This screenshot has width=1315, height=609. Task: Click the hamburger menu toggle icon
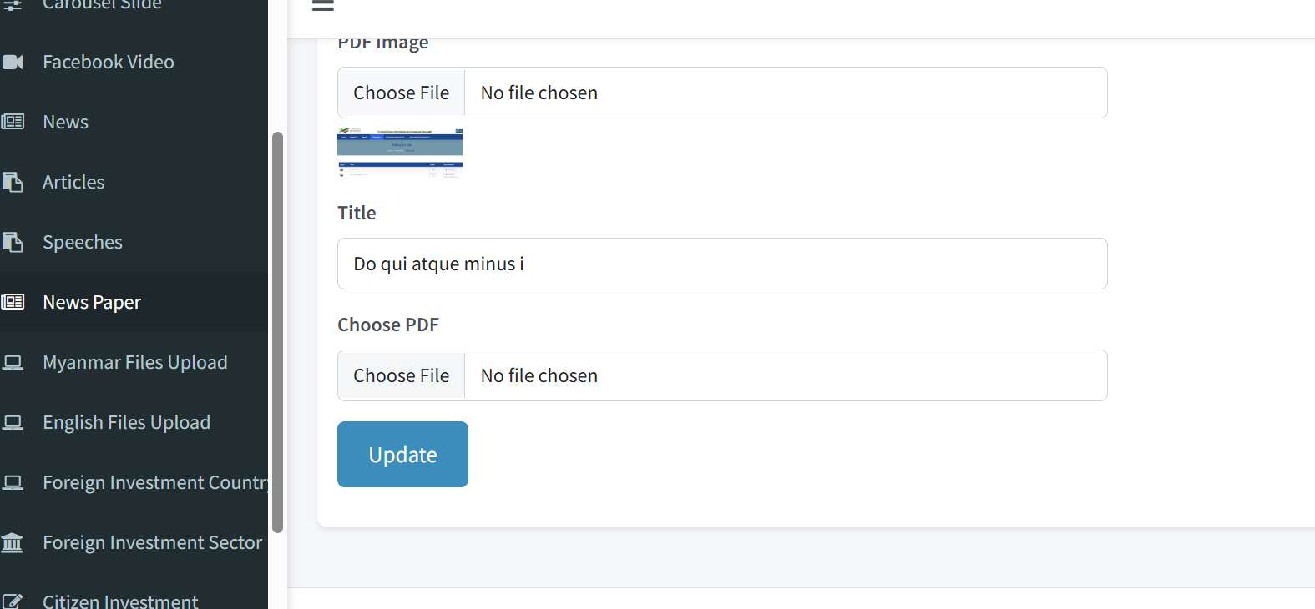(323, 6)
